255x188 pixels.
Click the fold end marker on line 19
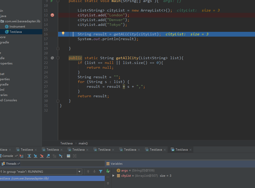tap(58, 49)
